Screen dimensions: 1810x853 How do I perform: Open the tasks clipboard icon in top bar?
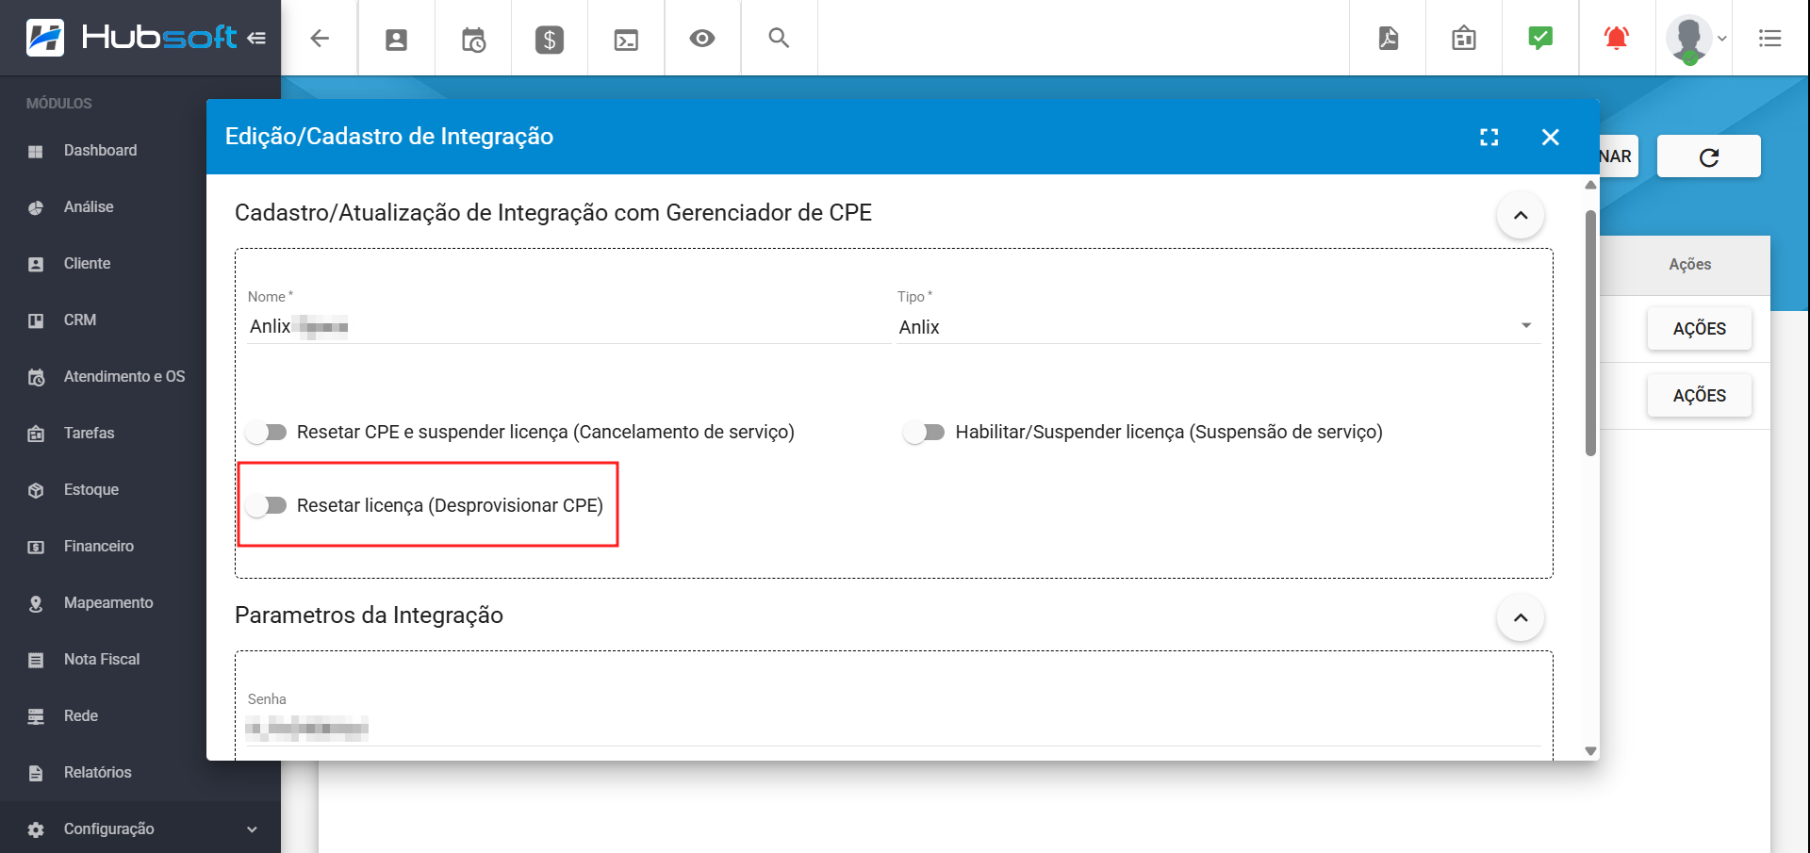coord(1464,39)
